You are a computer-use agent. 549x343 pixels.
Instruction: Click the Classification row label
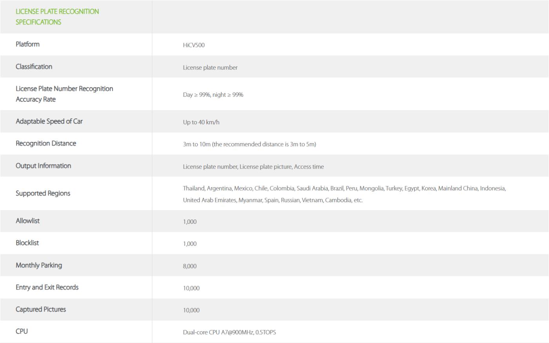tap(34, 67)
